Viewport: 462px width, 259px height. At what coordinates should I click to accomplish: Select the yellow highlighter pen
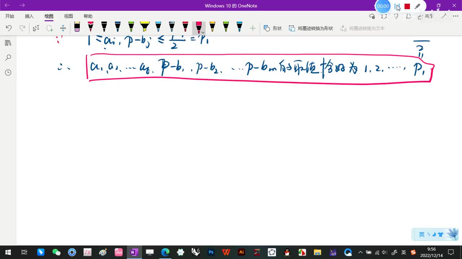144,27
